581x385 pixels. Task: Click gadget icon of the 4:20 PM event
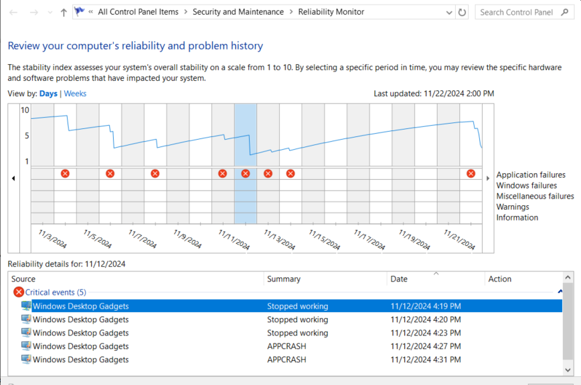click(26, 319)
